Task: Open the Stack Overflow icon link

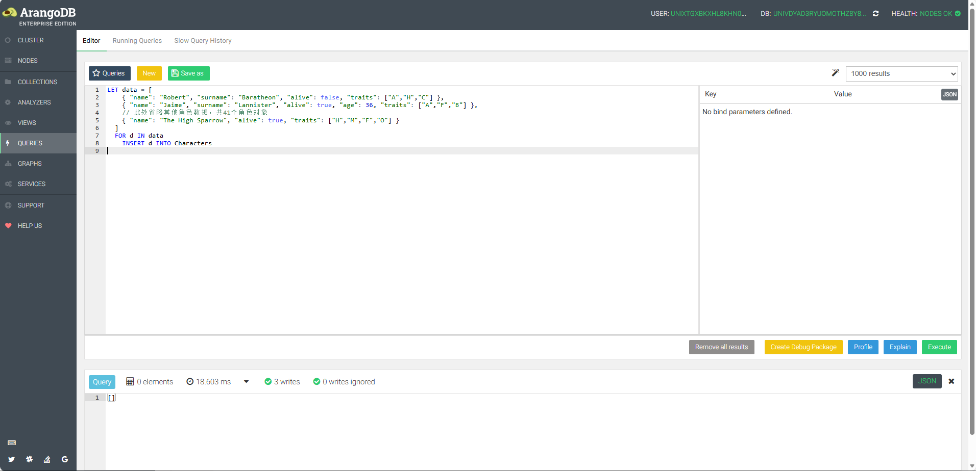Action: (x=47, y=459)
